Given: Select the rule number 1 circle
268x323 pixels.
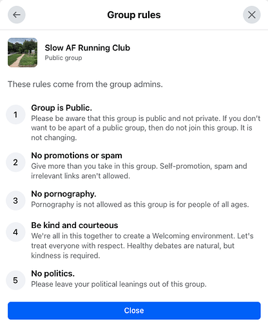Looking at the screenshot, I should 15,114.
